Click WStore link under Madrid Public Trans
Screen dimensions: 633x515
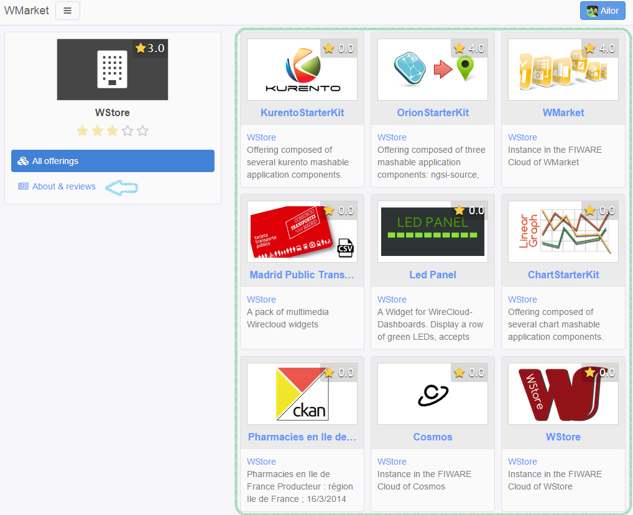(x=261, y=299)
